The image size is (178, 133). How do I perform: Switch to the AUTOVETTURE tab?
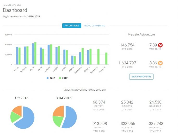(x=72, y=25)
